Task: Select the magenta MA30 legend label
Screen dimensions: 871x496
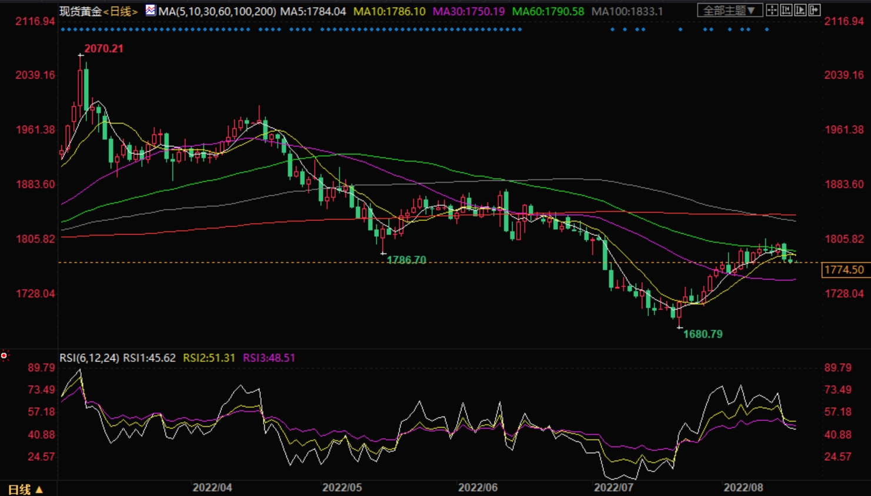Action: [468, 11]
